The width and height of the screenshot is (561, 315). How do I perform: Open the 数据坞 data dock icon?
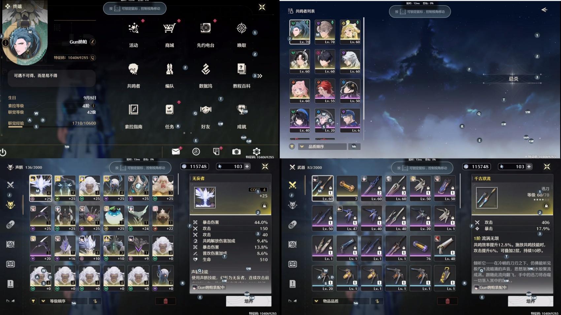pyautogui.click(x=205, y=69)
